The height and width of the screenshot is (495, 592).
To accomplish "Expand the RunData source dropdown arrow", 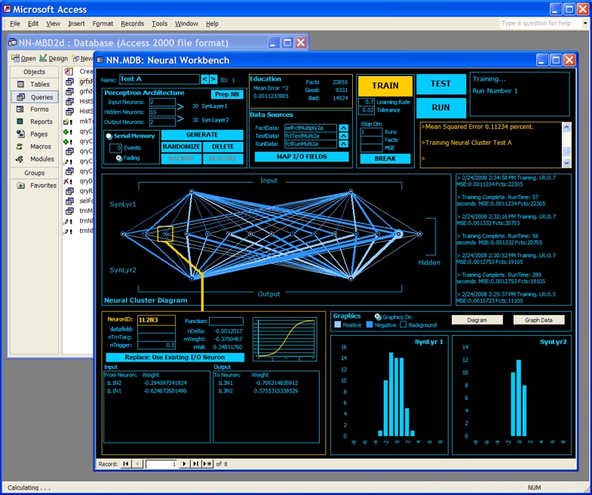I will click(343, 143).
